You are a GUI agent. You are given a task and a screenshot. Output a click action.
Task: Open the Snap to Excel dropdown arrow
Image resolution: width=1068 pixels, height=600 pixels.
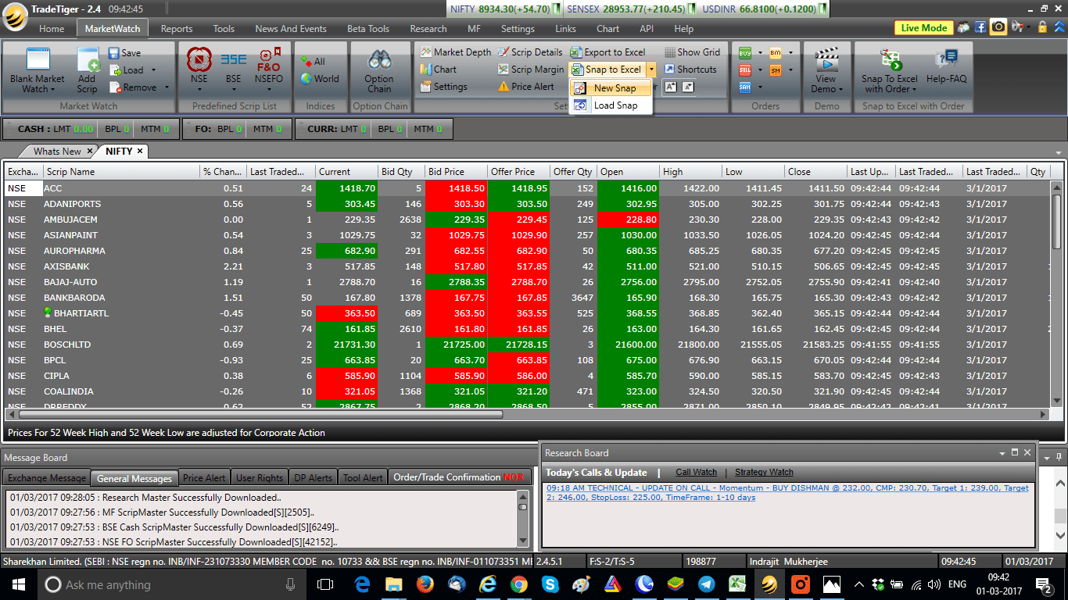[x=651, y=70]
